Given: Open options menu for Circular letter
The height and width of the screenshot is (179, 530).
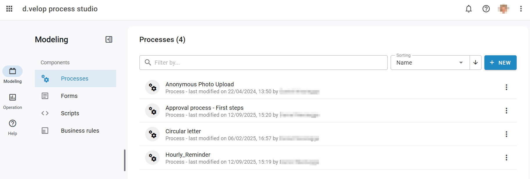Looking at the screenshot, I should click(x=506, y=134).
